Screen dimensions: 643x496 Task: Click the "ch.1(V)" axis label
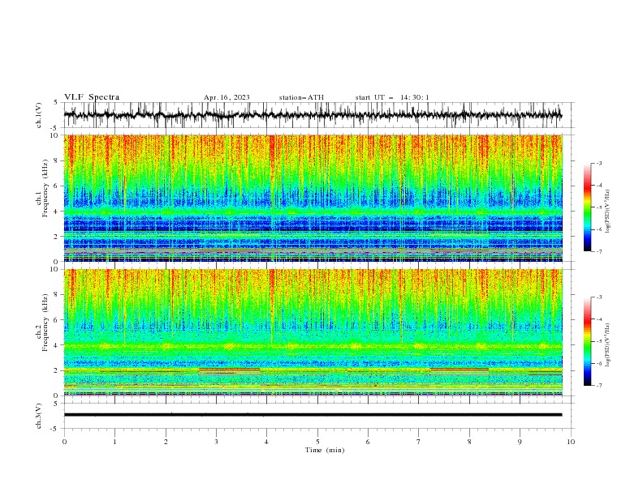(39, 115)
